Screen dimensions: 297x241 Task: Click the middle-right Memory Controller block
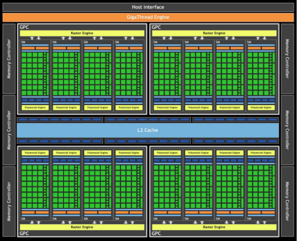click(x=287, y=130)
